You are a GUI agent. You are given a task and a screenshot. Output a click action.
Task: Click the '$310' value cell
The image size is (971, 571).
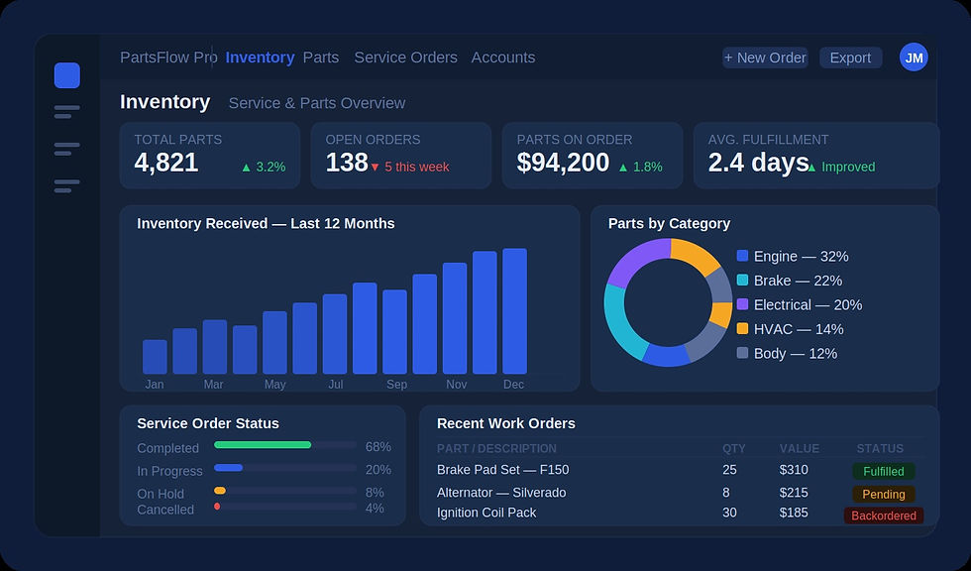point(794,470)
